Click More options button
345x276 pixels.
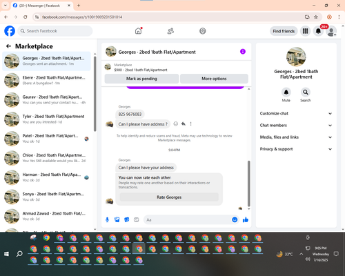coord(214,79)
